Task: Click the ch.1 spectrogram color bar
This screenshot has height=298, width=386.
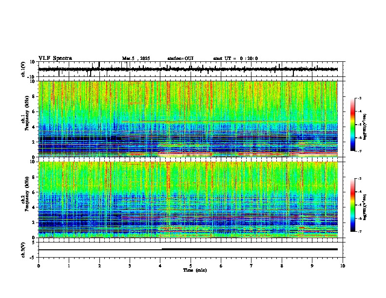Action: [x=352, y=125]
